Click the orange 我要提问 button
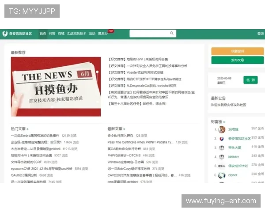The image size is (265, 212). tap(238, 51)
